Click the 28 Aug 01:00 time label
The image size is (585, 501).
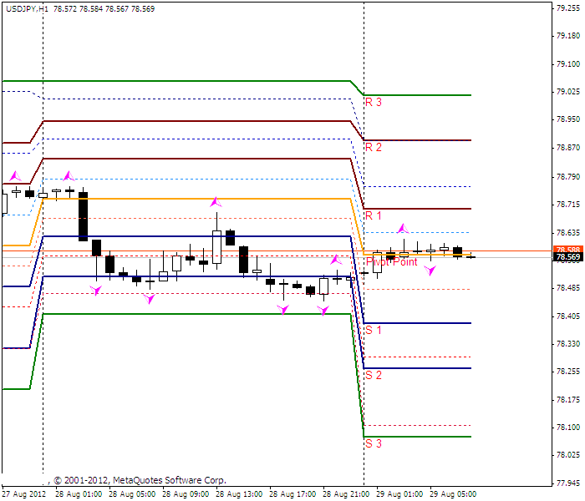(79, 494)
